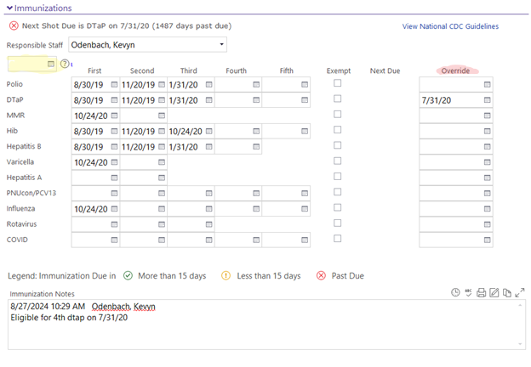Print the Immunization Notes

pyautogui.click(x=481, y=292)
